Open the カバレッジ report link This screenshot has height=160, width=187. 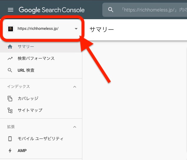coord(28,99)
